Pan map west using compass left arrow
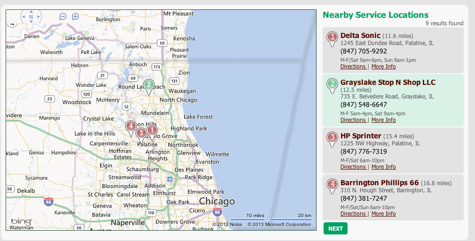Image resolution: width=475 pixels, height=241 pixels. point(24,17)
